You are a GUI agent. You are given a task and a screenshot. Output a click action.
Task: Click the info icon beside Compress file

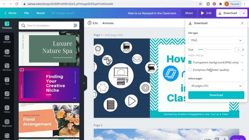(242, 70)
